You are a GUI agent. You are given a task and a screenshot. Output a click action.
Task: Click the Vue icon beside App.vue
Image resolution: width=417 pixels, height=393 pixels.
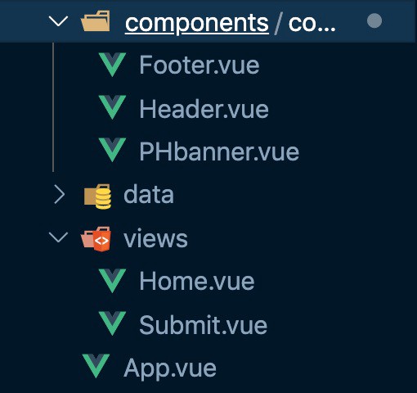click(96, 366)
